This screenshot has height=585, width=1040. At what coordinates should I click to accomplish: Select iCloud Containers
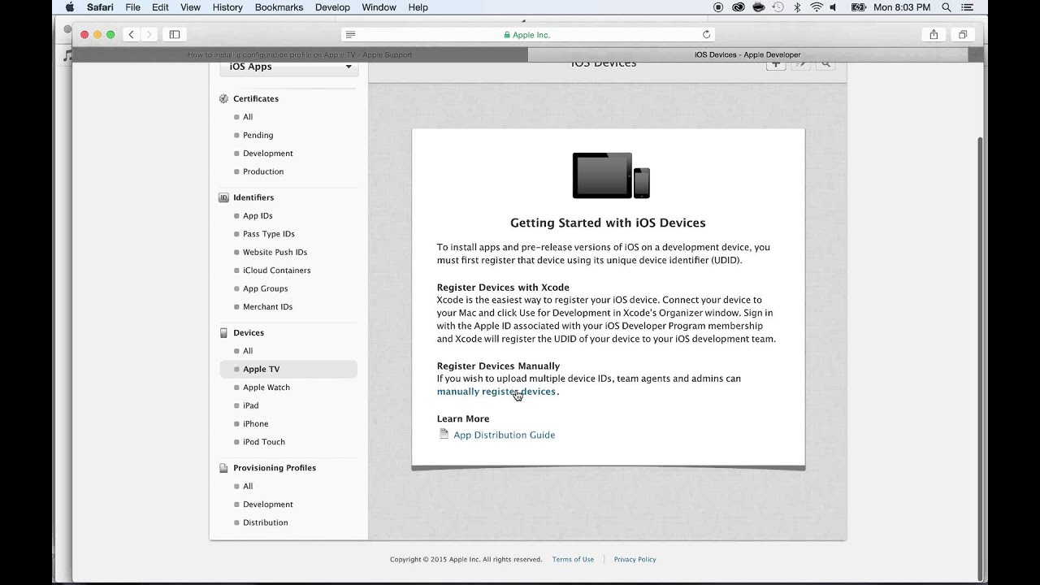point(276,271)
